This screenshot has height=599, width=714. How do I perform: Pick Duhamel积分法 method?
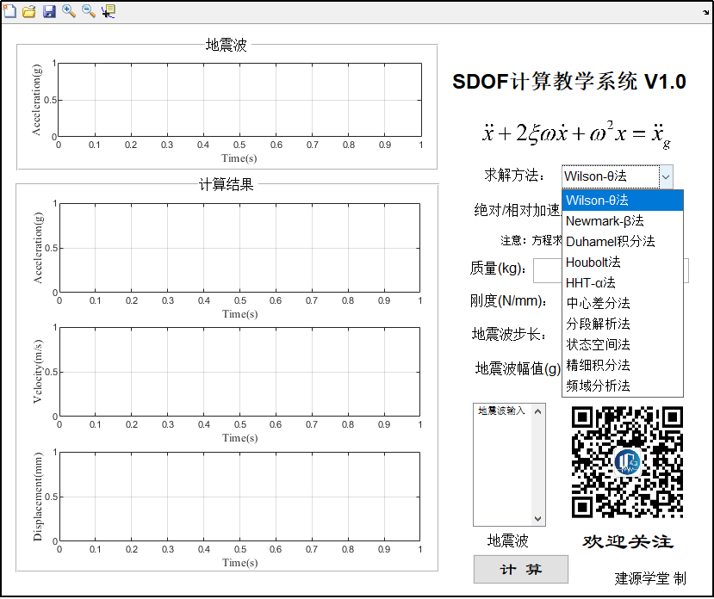click(x=623, y=242)
